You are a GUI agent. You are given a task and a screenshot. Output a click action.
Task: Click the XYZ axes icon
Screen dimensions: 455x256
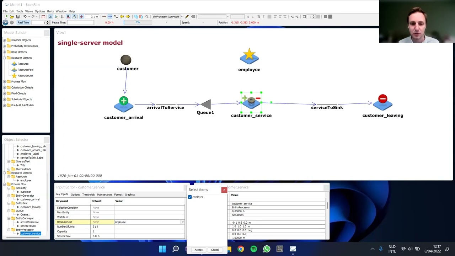[x=56, y=16]
